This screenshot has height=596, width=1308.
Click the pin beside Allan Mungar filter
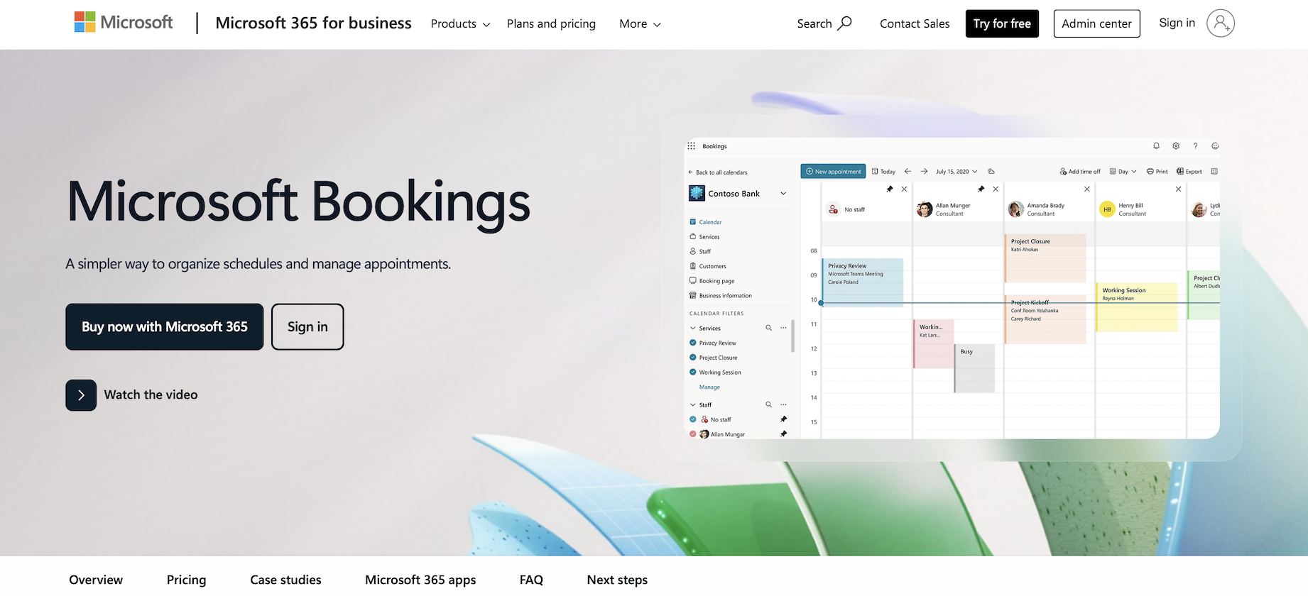783,434
